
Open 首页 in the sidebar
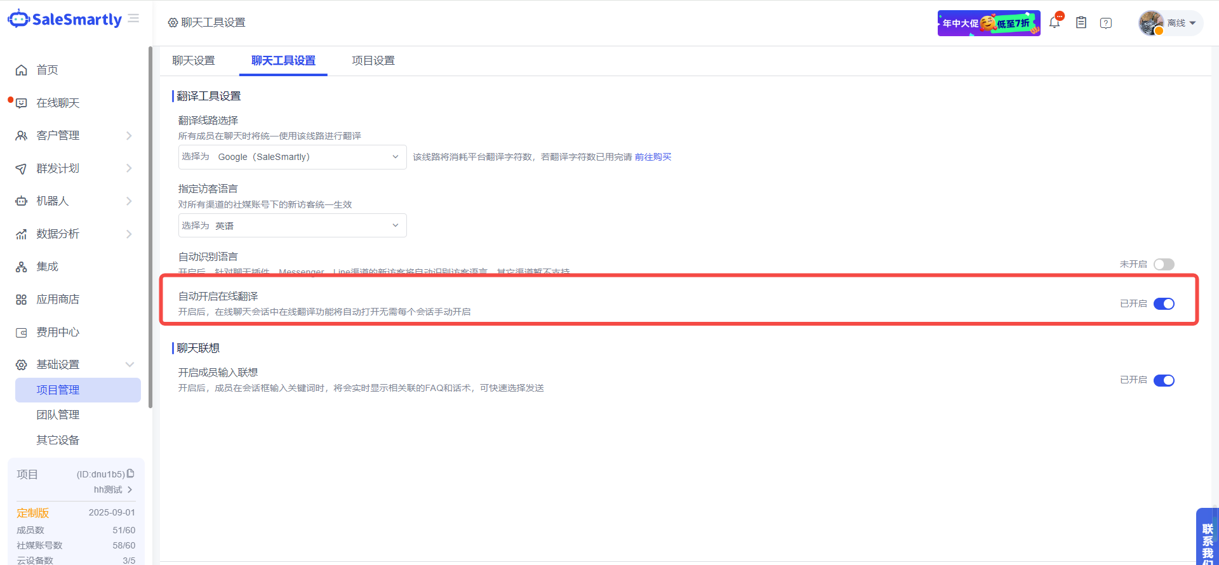click(47, 70)
